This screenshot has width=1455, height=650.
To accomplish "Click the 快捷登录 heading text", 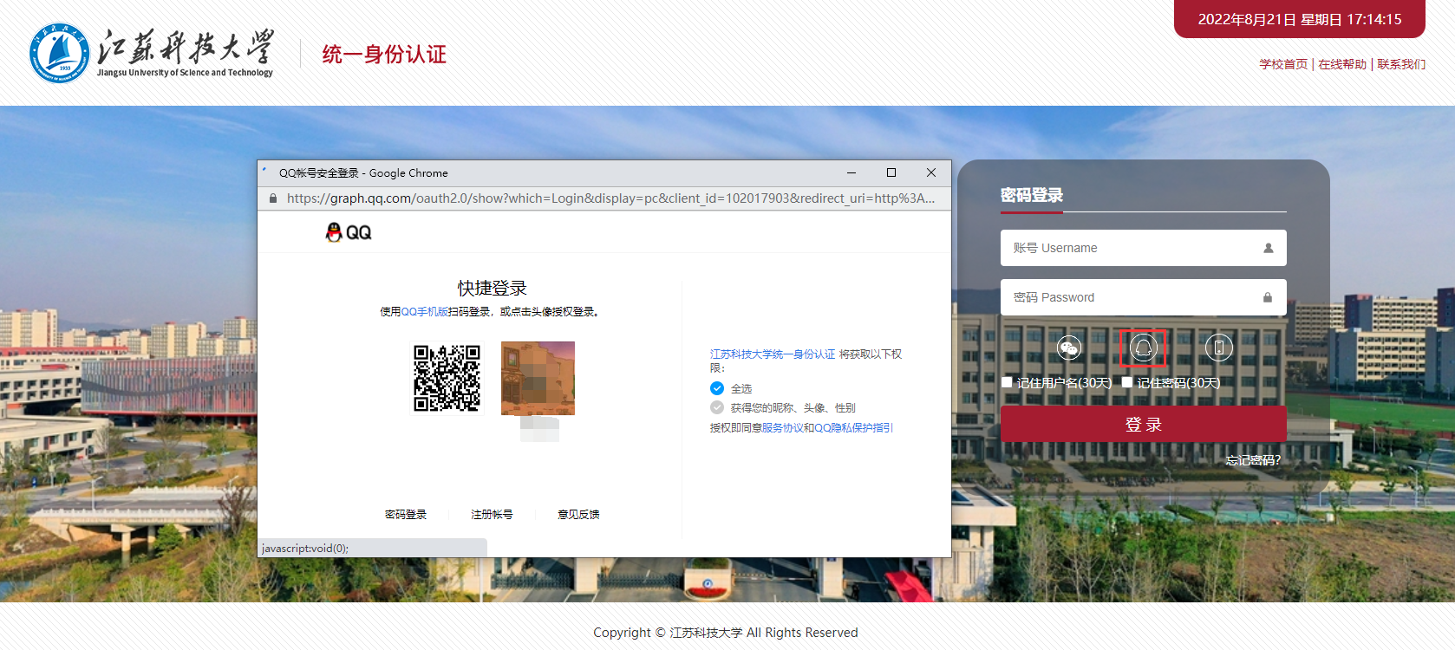I will pyautogui.click(x=493, y=288).
